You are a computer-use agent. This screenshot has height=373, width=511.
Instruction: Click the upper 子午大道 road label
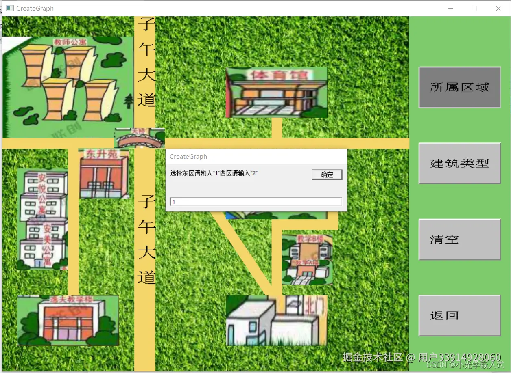click(148, 61)
